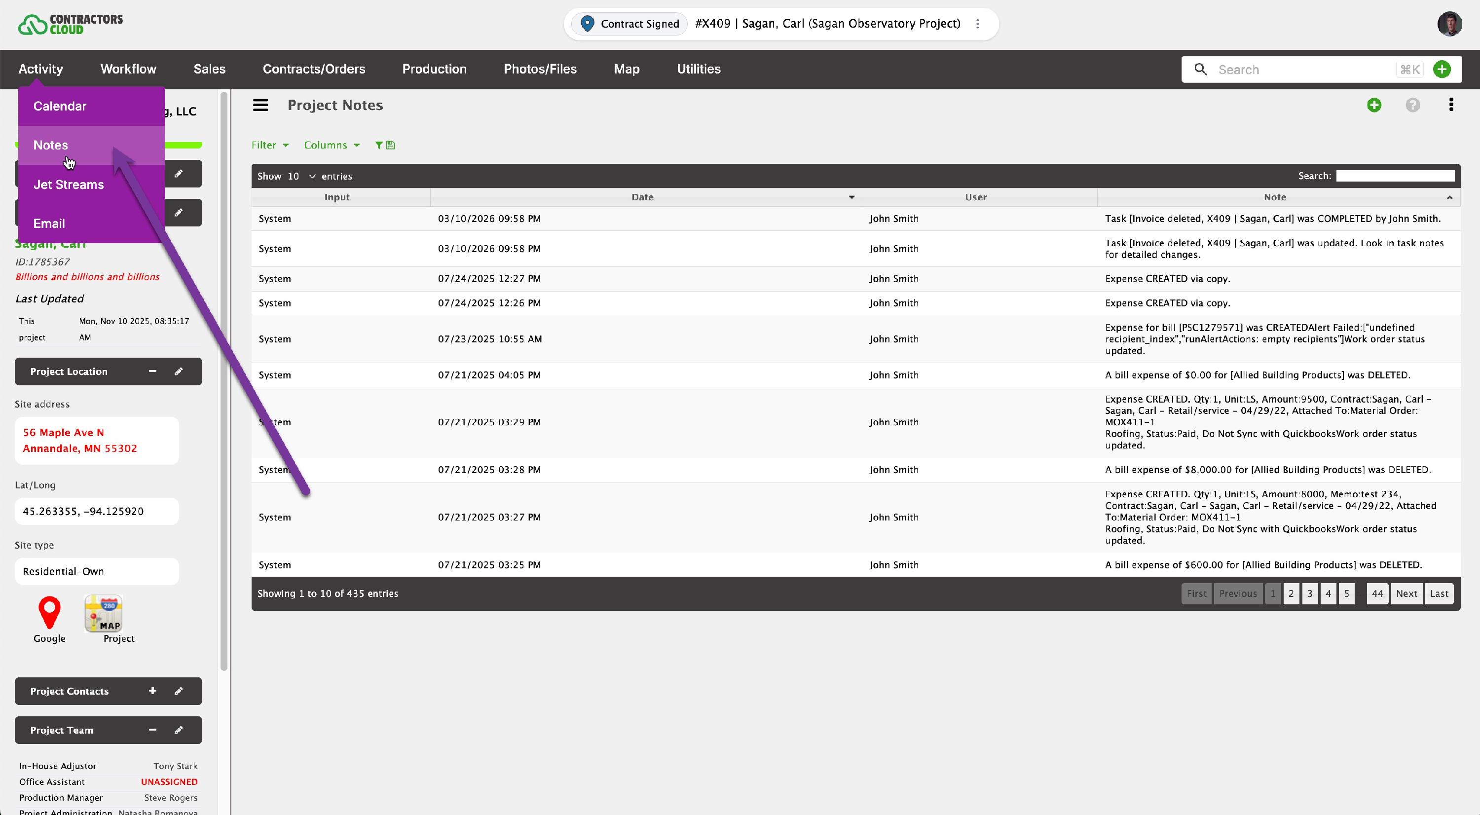This screenshot has height=815, width=1480.
Task: Open the Filter dropdown
Action: click(x=269, y=146)
